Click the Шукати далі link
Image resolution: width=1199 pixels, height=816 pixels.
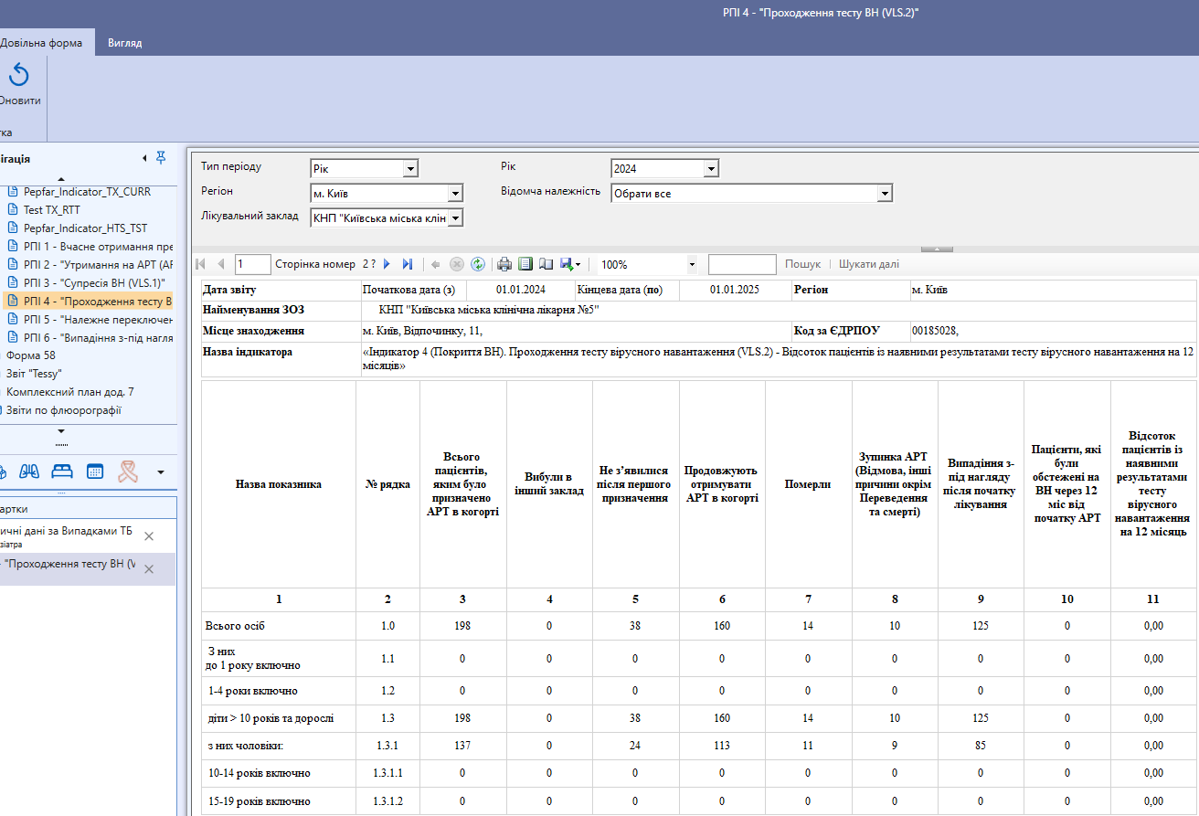[x=868, y=264]
